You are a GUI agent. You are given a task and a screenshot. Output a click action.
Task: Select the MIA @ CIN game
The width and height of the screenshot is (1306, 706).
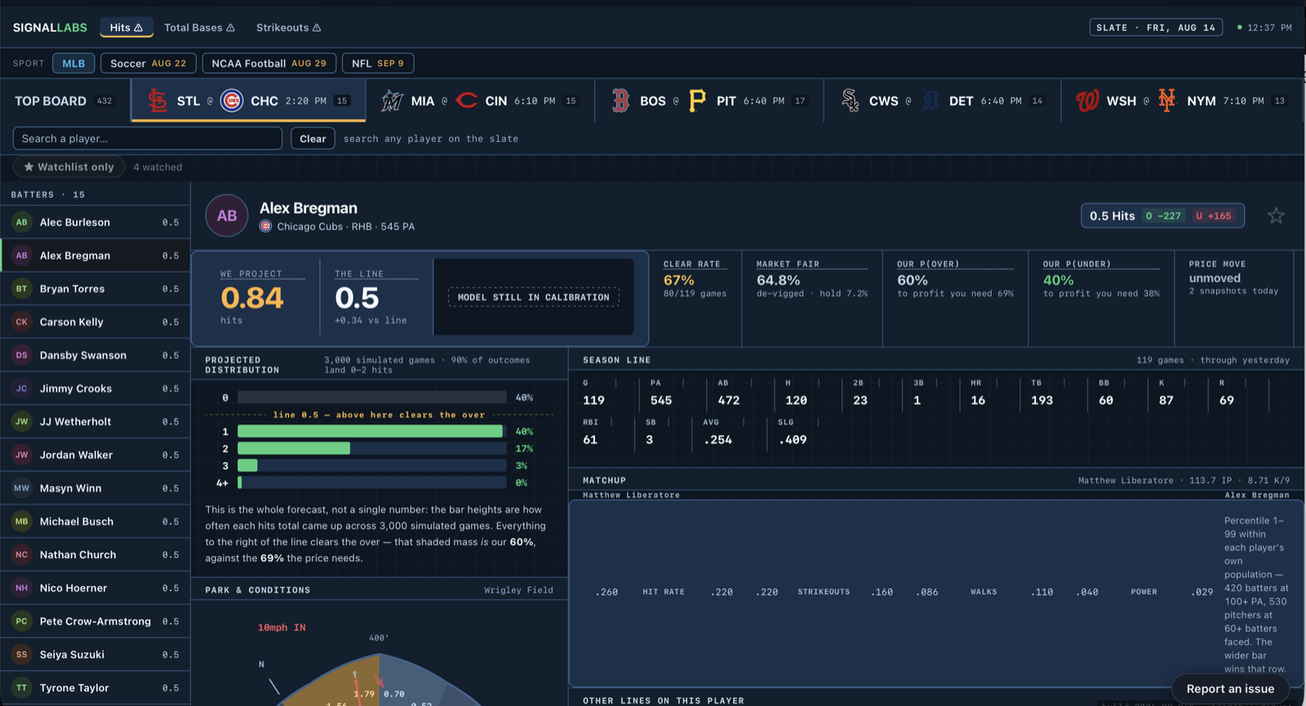tap(480, 101)
